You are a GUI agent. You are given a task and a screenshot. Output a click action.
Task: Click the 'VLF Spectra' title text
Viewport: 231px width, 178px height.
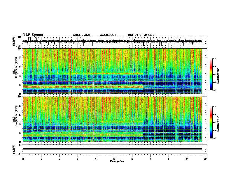(x=33, y=35)
